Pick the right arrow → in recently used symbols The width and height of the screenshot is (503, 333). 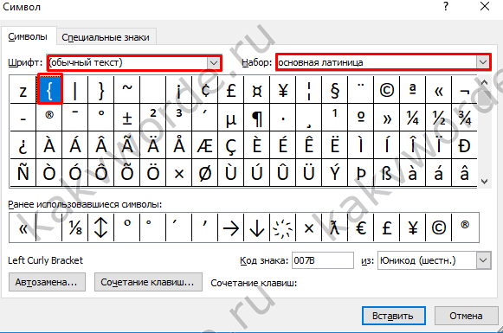coord(231,227)
